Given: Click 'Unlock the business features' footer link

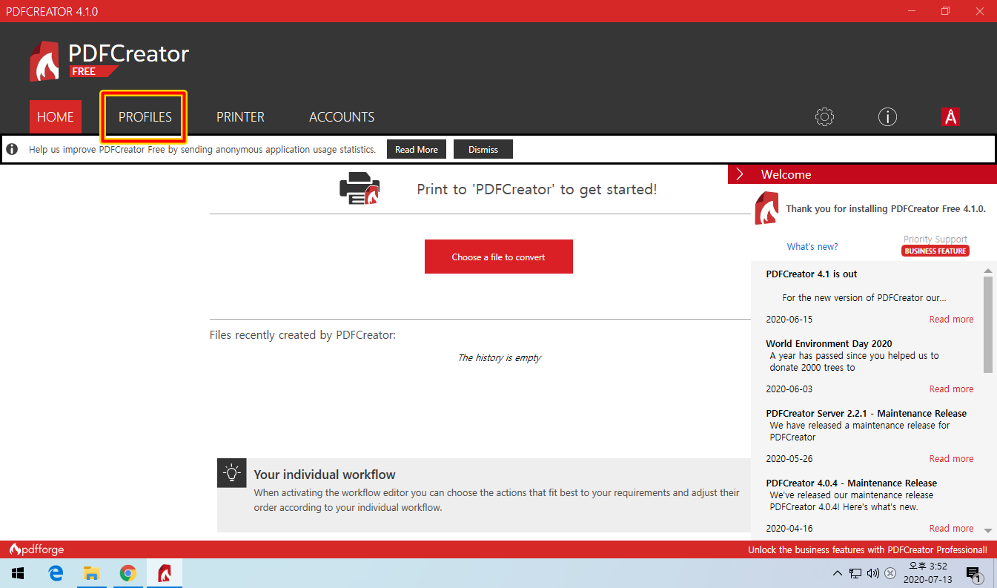Looking at the screenshot, I should click(867, 550).
